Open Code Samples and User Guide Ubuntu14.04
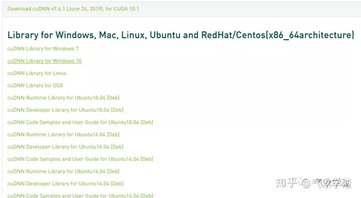361x198 pixels. 80,196
